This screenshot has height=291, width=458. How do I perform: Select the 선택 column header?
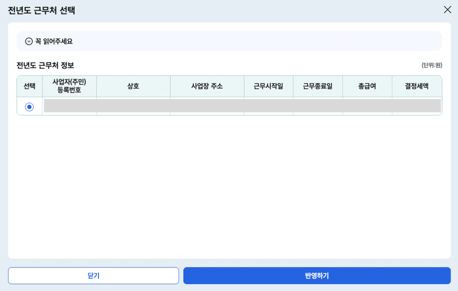pyautogui.click(x=29, y=86)
